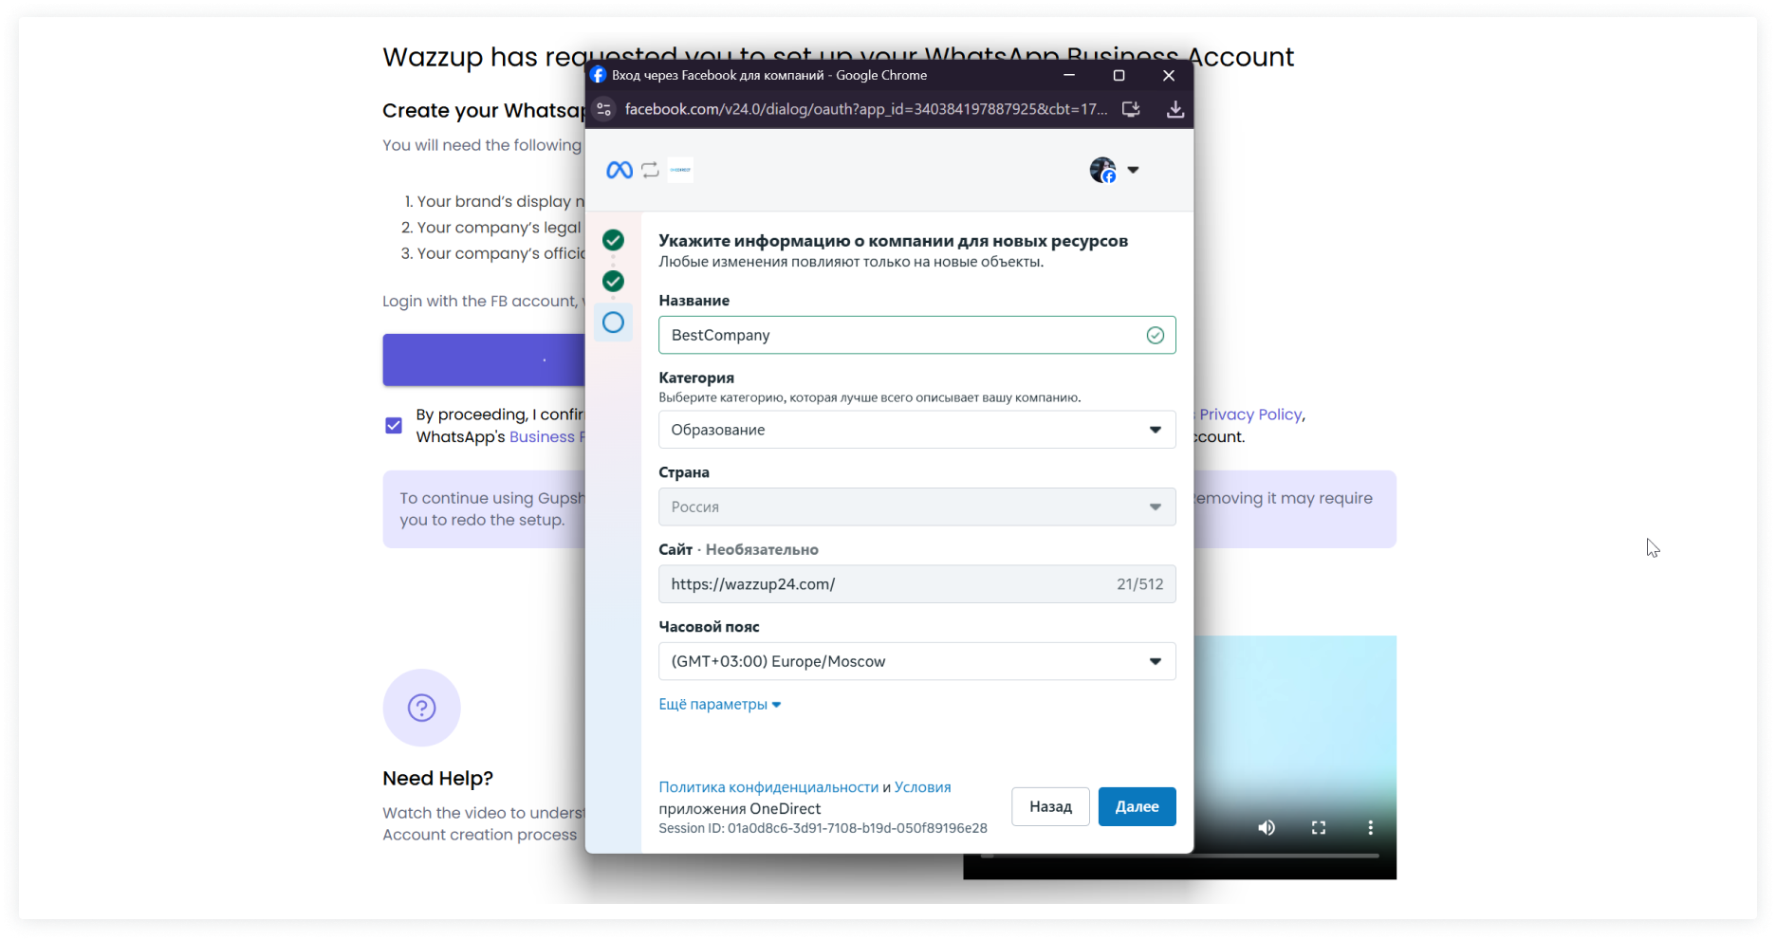Click the cast screen icon in Chrome bar
This screenshot has height=940, width=1776.
[x=1131, y=109]
